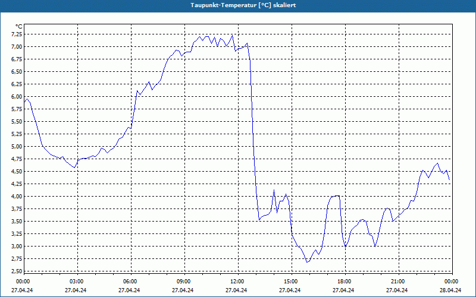Viewport: 476px width, 297px height.
Task: Pick the 2,75 y-axis value
Action: click(17, 259)
